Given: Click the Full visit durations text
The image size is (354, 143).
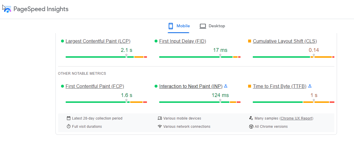Looking at the screenshot, I should 87,127.
